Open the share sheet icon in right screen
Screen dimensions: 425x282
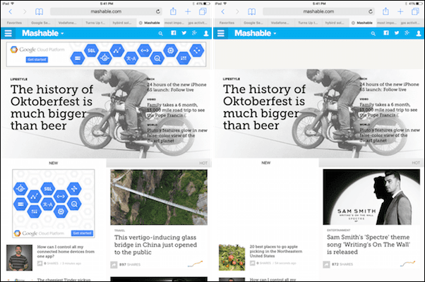click(x=385, y=11)
